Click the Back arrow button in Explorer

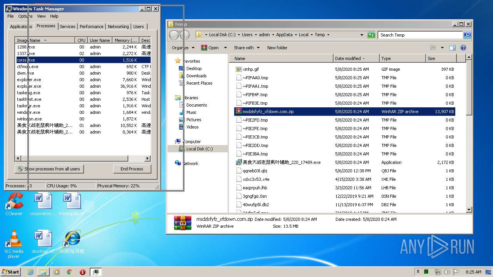pyautogui.click(x=174, y=35)
